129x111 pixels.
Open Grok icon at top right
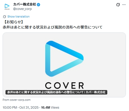pos(118,5)
